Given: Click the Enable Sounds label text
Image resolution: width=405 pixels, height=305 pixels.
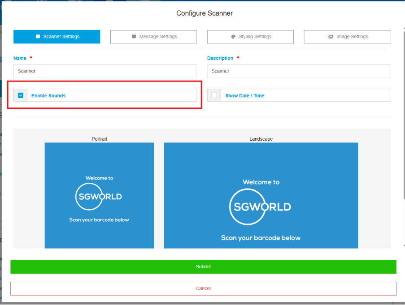Looking at the screenshot, I should (x=48, y=96).
